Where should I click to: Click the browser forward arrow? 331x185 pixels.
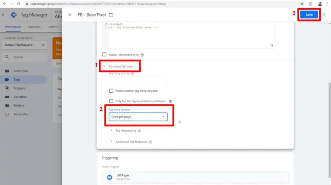(x=11, y=4)
